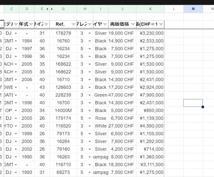Screen dimensions: 214x177
Task: Select the 47,000 CHF cell
Action: pyautogui.click(x=122, y=95)
